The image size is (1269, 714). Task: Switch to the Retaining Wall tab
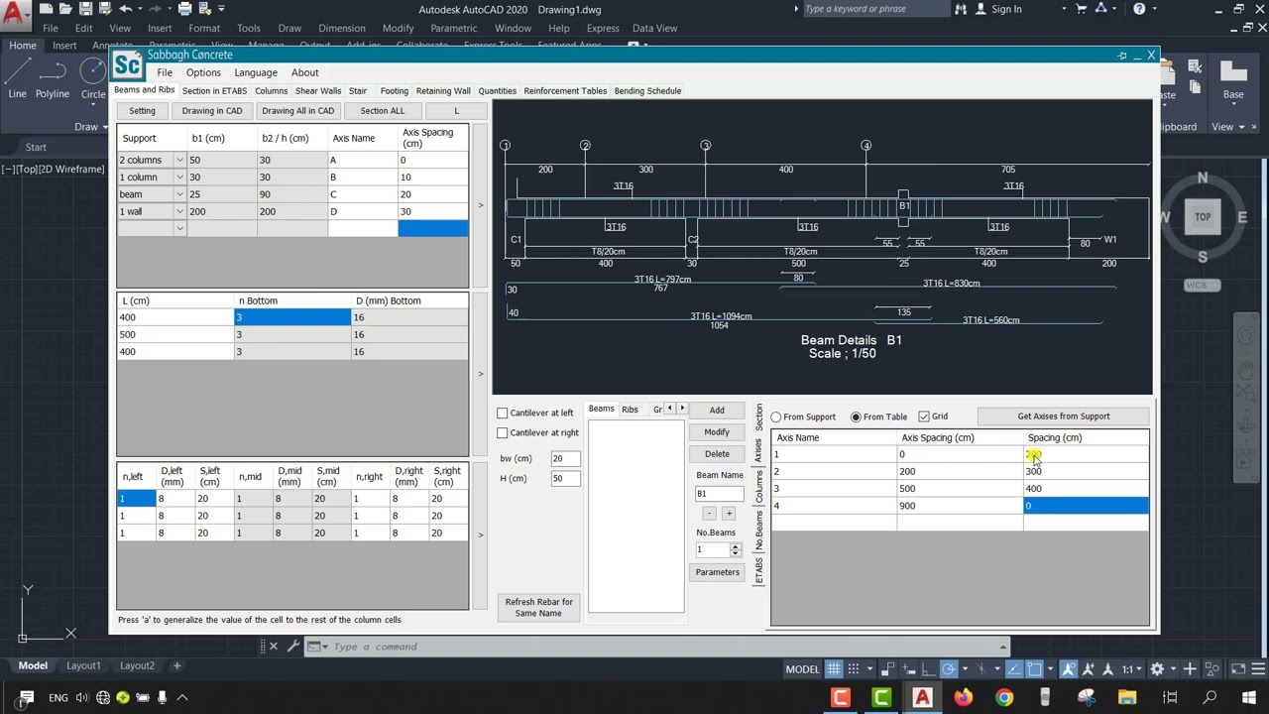point(443,91)
